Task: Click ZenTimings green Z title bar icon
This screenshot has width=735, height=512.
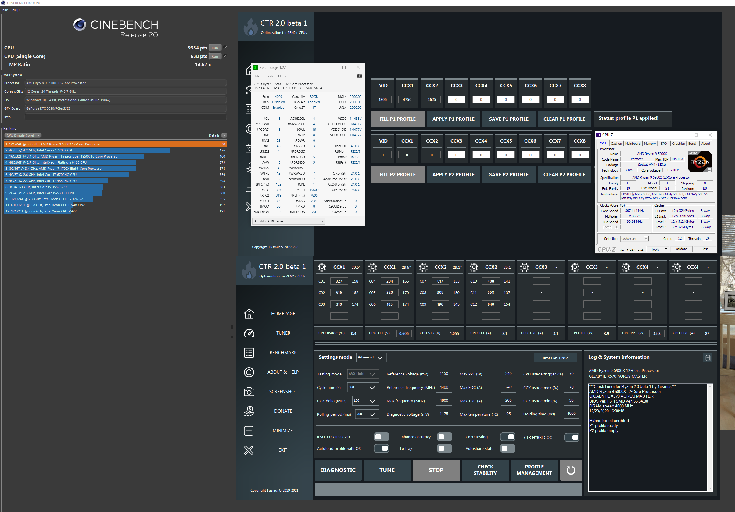Action: 256,67
